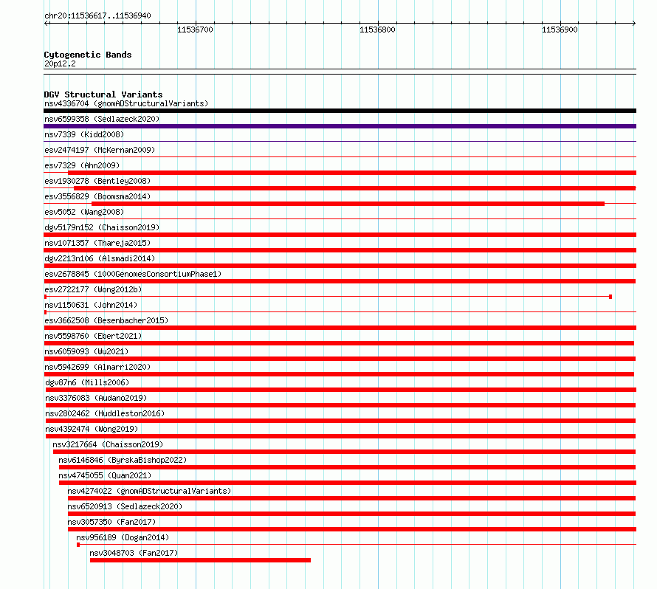The height and width of the screenshot is (589, 657).
Task: Select the red esv3556829 Boomsma2014 bar
Action: (348, 204)
